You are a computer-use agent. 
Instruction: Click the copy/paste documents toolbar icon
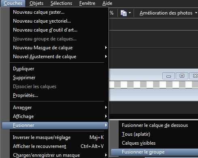tap(123, 13)
